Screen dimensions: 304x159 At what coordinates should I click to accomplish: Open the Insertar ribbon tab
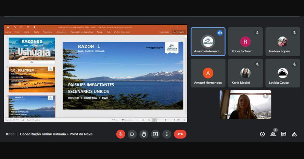pos(27,32)
